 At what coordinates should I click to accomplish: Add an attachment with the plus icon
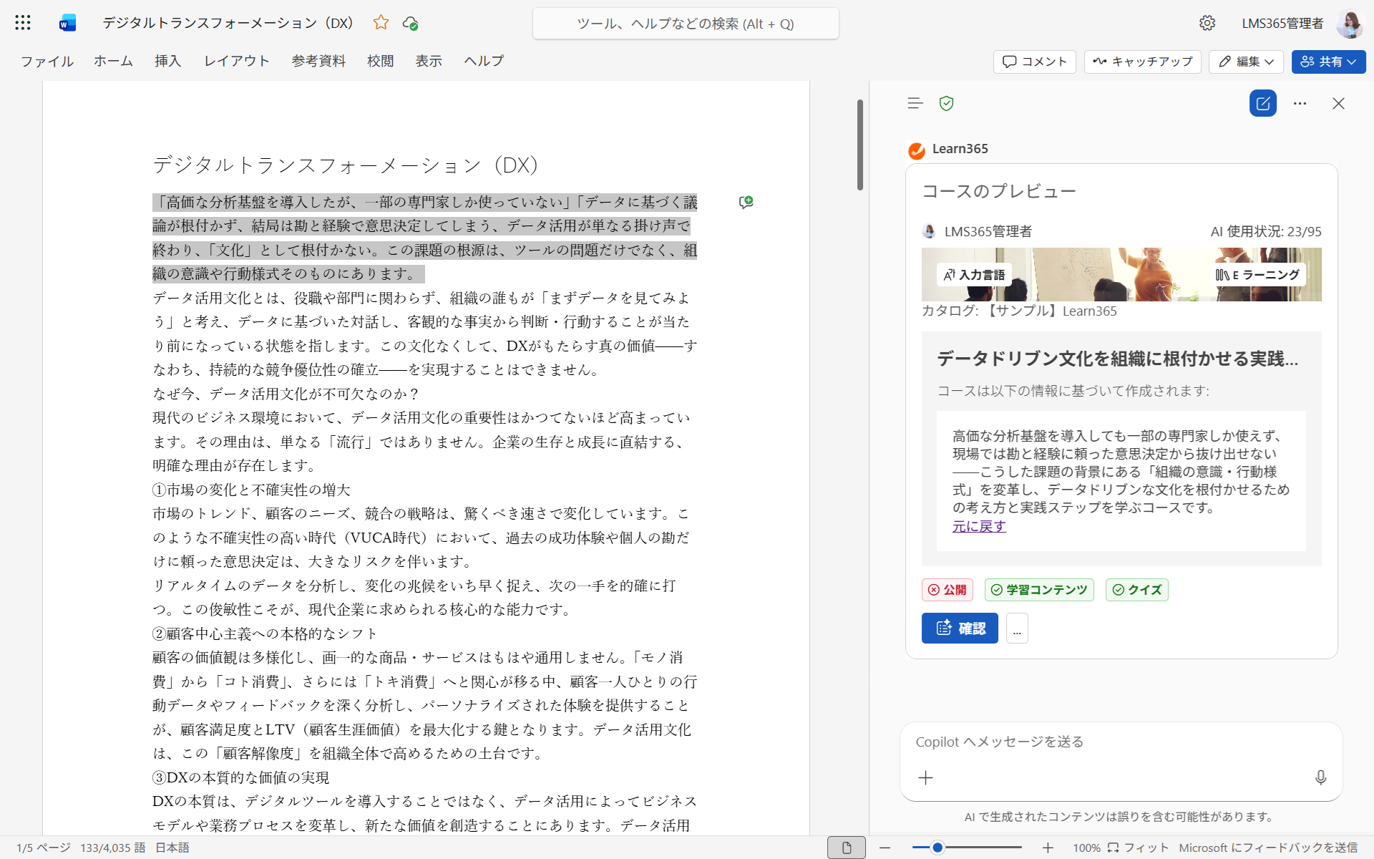925,777
